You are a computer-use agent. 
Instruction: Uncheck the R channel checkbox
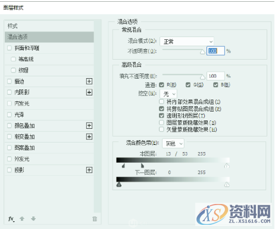point(161,85)
